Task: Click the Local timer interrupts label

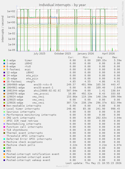Action: point(23,109)
